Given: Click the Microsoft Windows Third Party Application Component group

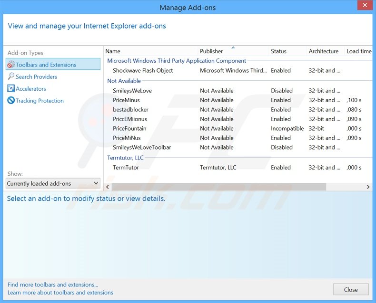Looking at the screenshot, I should click(x=177, y=61).
